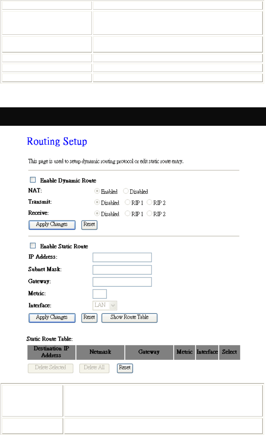Reset button below Static Route Table
This screenshot has height=435, width=266.
(125, 368)
